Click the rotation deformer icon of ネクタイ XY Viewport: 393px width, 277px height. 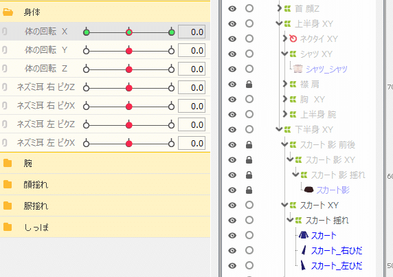coord(293,38)
